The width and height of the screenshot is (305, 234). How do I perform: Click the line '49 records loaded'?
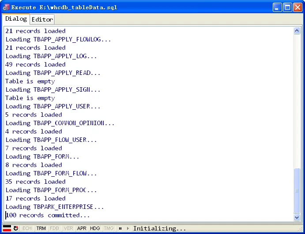point(35,64)
